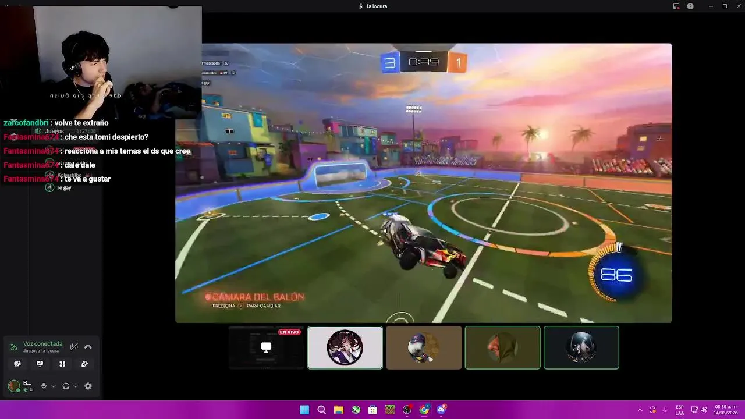745x419 pixels.
Task: Open Xbox app from taskbar
Action: pyautogui.click(x=356, y=410)
